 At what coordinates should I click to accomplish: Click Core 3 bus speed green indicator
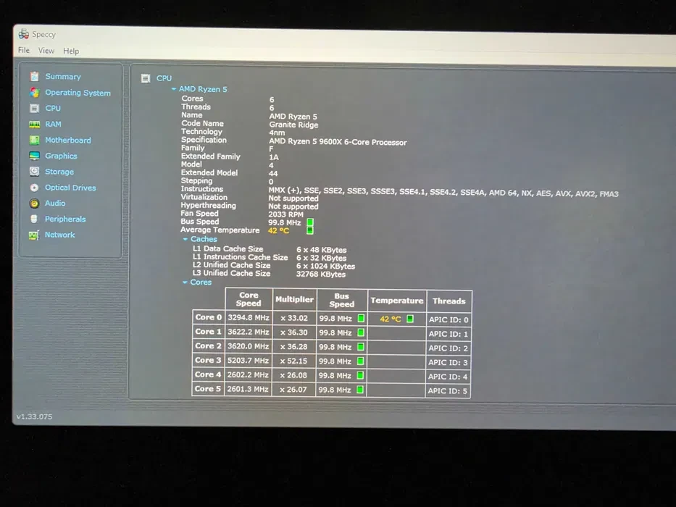(360, 361)
